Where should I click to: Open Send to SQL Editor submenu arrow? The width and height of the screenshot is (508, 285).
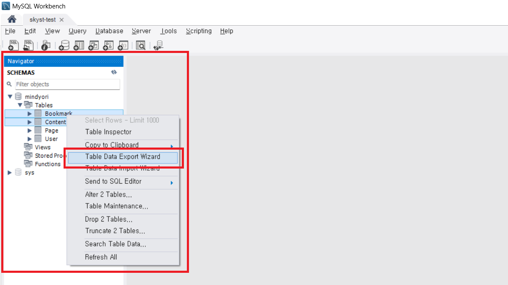[172, 182]
